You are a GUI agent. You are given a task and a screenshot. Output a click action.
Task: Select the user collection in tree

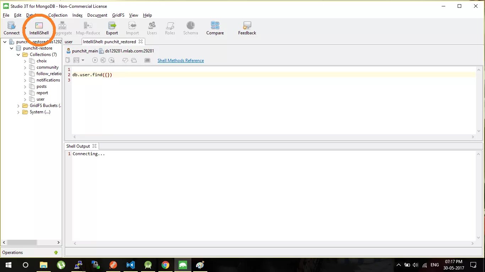(40, 99)
